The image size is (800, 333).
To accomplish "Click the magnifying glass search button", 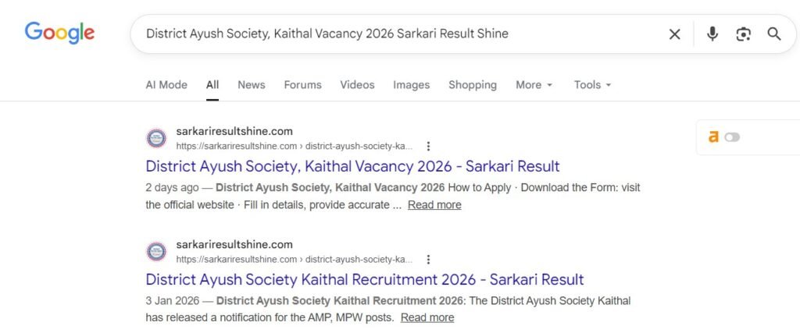I will [x=774, y=34].
